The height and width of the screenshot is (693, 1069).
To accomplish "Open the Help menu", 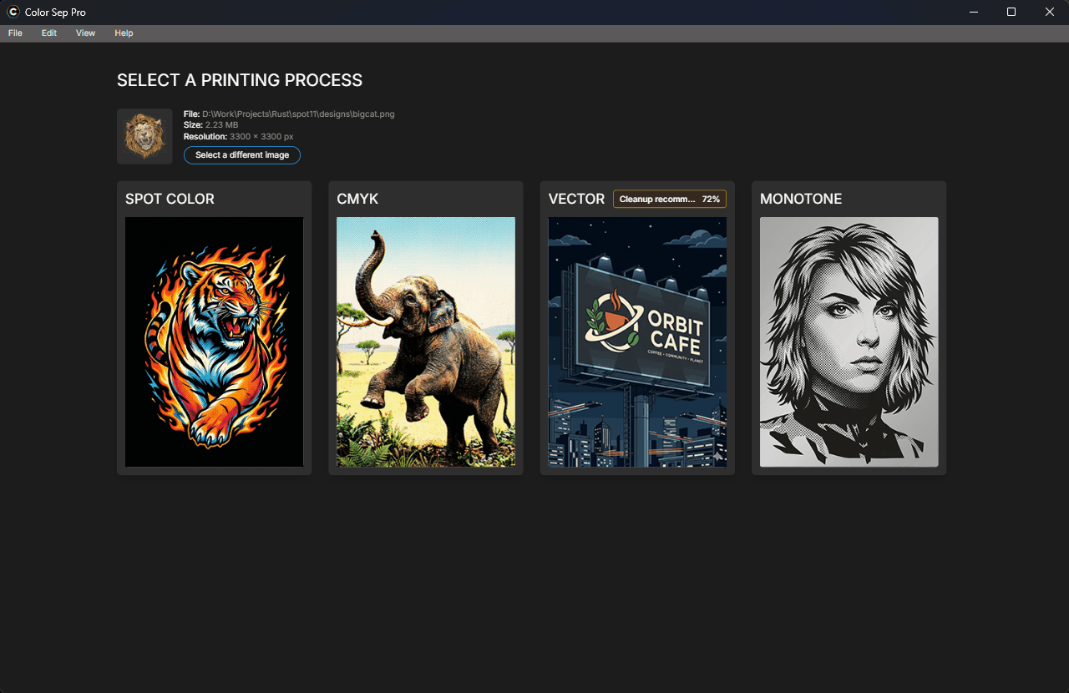I will click(x=124, y=33).
